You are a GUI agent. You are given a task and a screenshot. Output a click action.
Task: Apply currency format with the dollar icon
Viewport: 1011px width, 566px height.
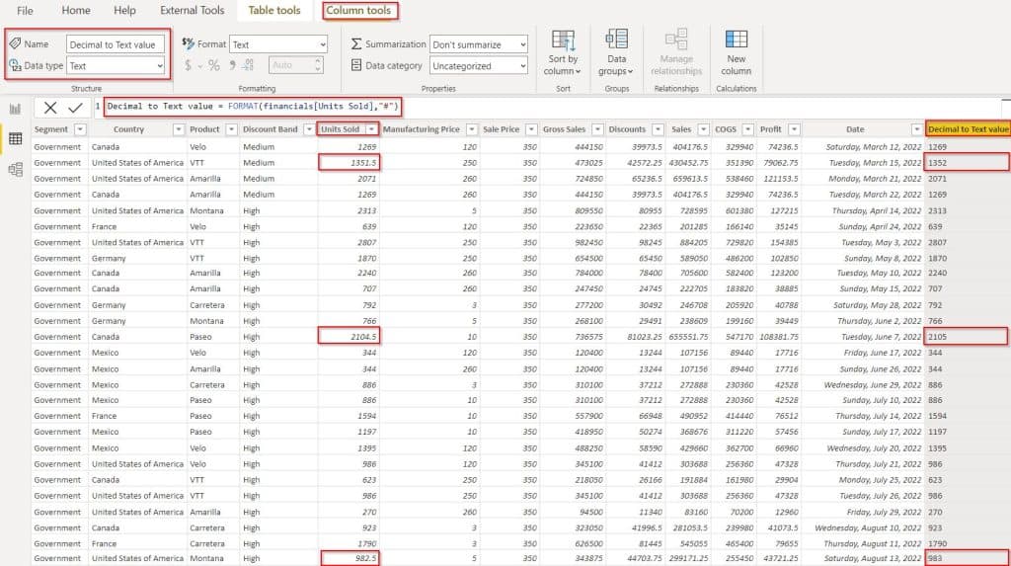(188, 65)
